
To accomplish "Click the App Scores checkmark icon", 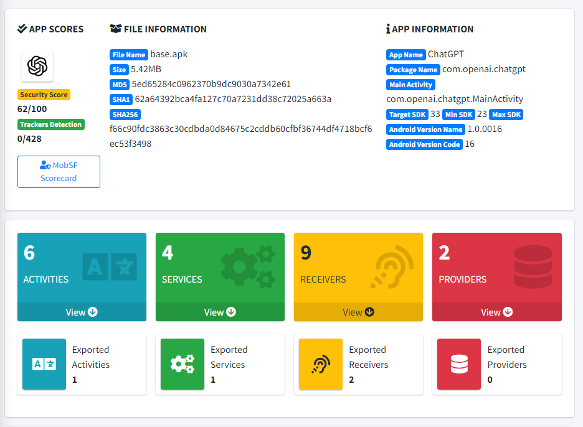I will [22, 29].
